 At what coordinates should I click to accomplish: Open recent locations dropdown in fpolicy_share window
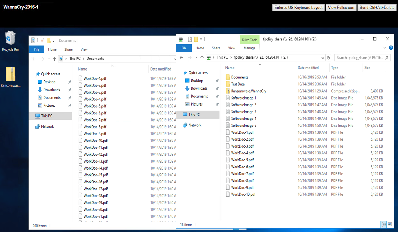click(196, 58)
